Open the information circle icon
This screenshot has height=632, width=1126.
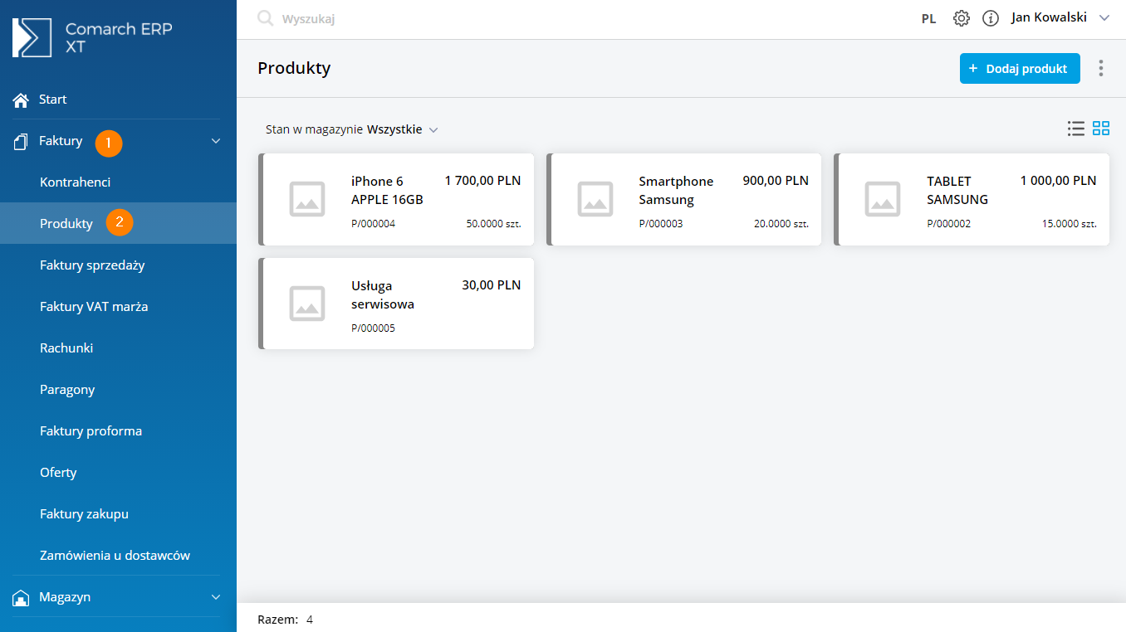990,18
